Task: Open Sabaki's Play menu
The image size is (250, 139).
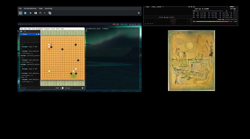Action: pos(25,29)
